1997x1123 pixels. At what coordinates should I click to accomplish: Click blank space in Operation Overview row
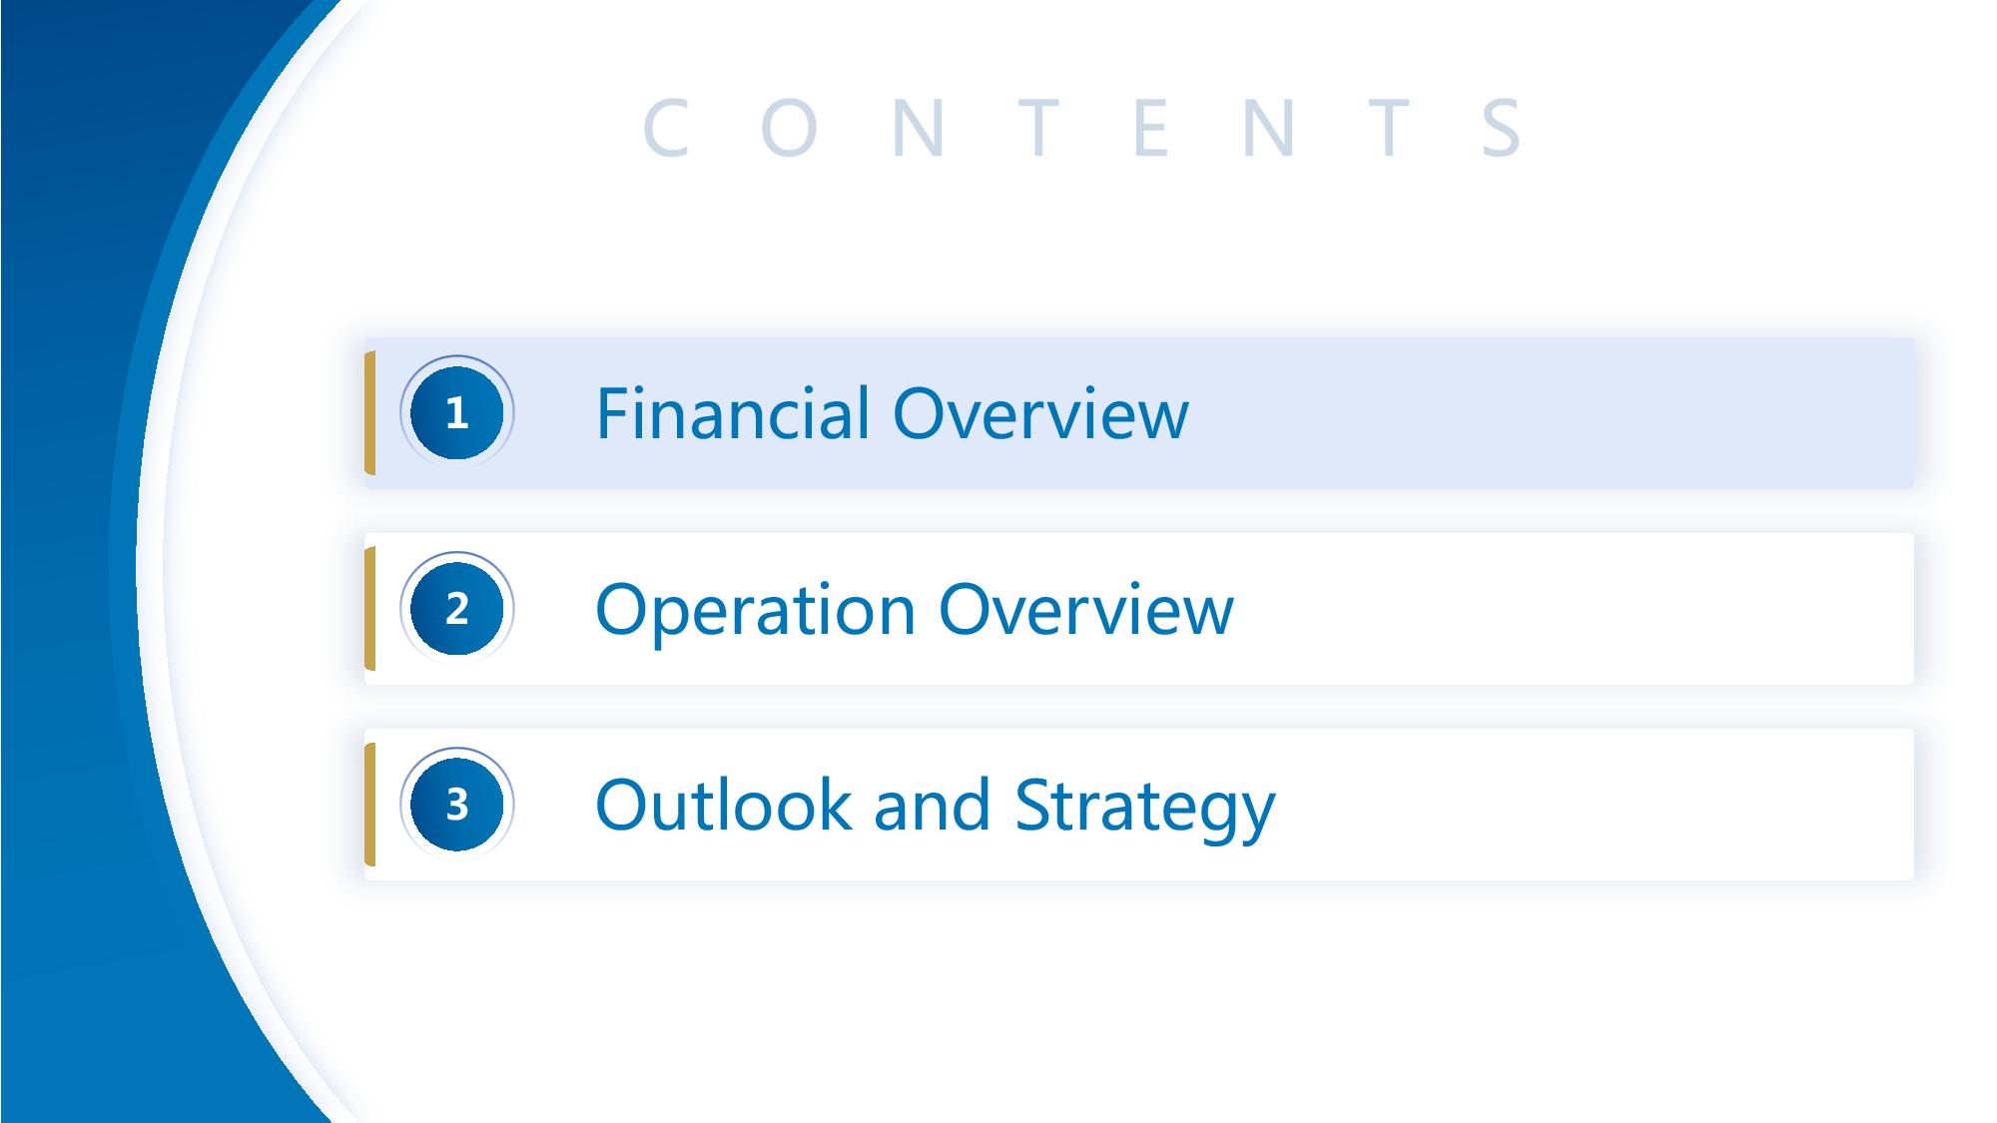point(1573,608)
